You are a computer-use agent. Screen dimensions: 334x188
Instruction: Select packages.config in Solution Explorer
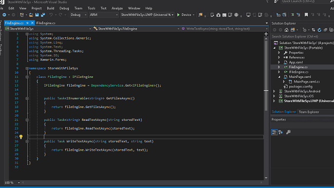(x=301, y=87)
